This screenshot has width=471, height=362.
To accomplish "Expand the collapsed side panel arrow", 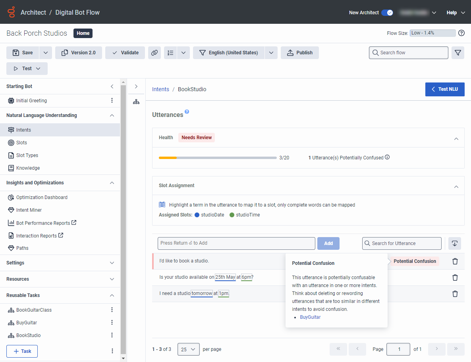I will click(136, 86).
